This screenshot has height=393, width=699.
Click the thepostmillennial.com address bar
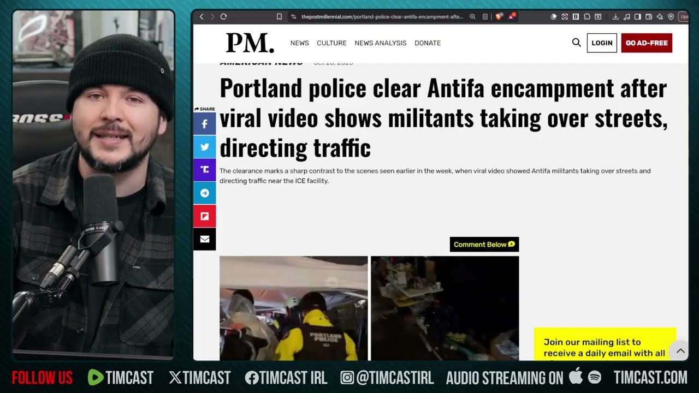tap(382, 17)
